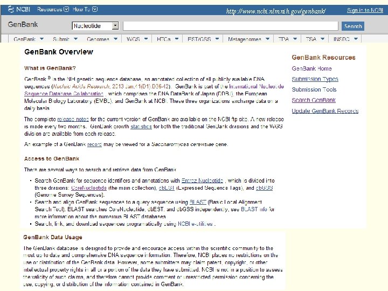Open the INSDC navigation menu
The image size is (388, 291).
[x=345, y=39]
